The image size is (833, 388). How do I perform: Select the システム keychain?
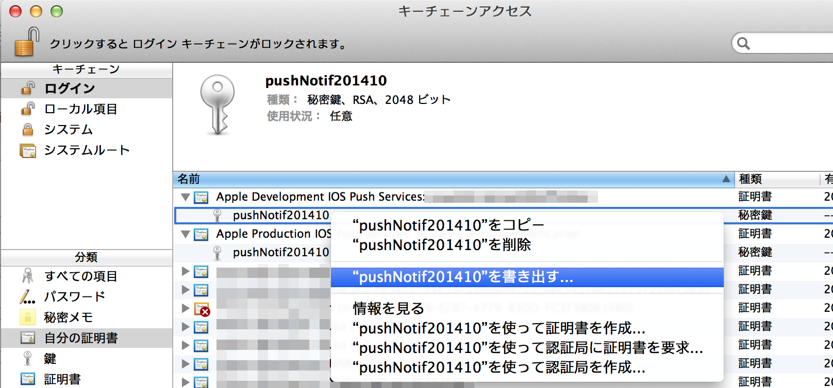[87, 130]
